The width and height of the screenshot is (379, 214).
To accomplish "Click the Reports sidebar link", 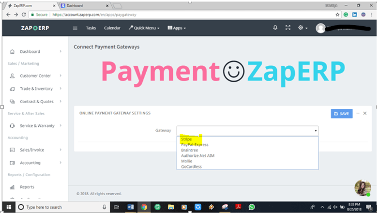I will (27, 187).
